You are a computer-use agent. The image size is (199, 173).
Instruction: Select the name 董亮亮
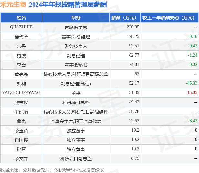tap(21, 74)
